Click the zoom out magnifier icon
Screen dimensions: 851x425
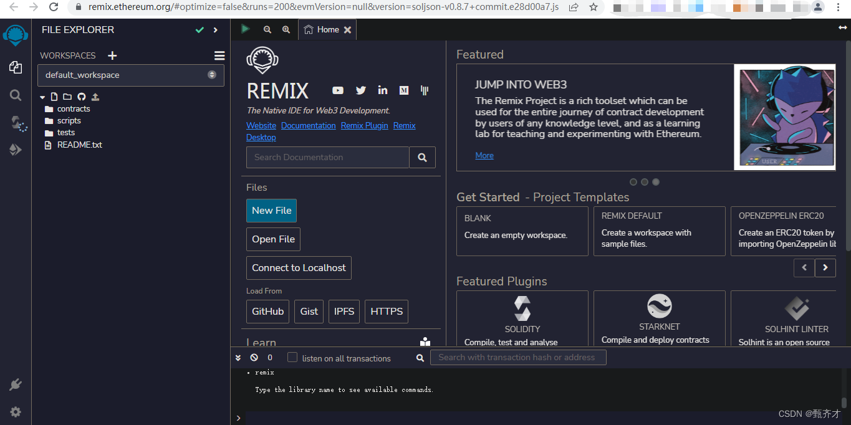[267, 30]
